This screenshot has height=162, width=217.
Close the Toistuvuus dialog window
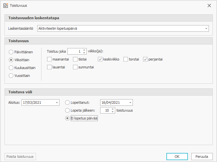coord(209,5)
